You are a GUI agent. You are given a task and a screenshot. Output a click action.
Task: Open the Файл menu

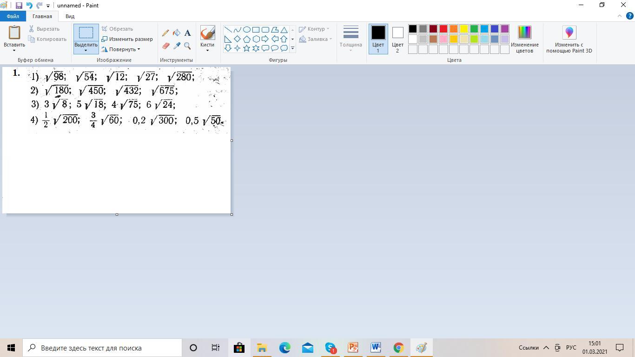tap(13, 16)
